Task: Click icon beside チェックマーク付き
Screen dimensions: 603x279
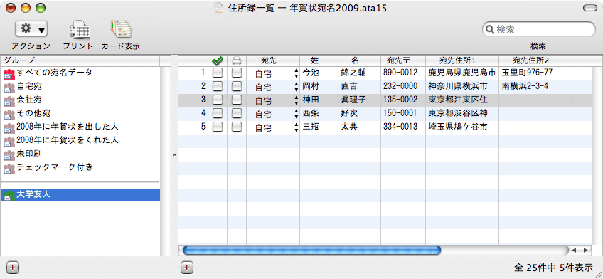Action: (9, 169)
